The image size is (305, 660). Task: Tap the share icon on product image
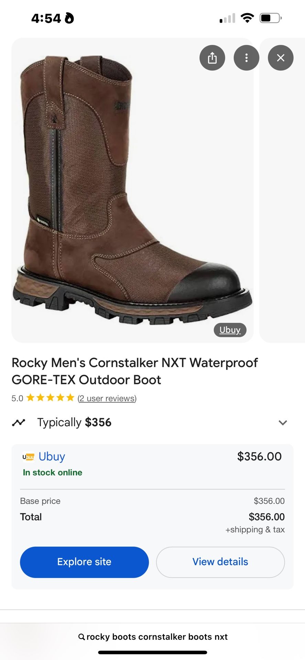tap(212, 58)
